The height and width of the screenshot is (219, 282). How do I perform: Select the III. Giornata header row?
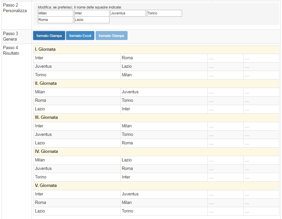156,118
